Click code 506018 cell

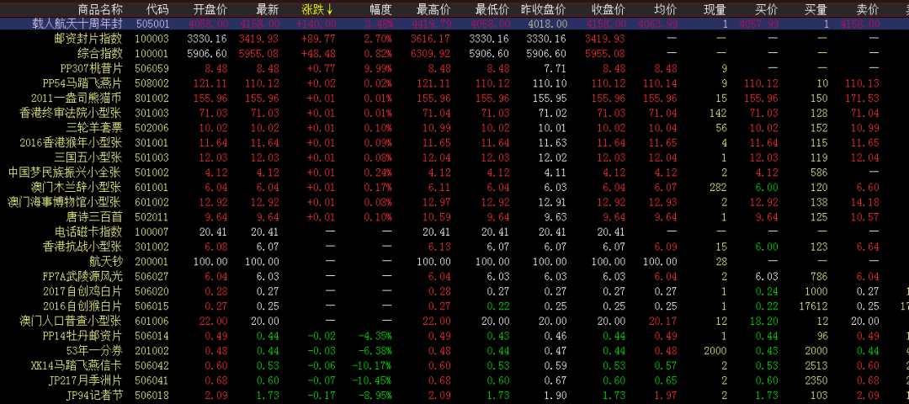coord(151,396)
